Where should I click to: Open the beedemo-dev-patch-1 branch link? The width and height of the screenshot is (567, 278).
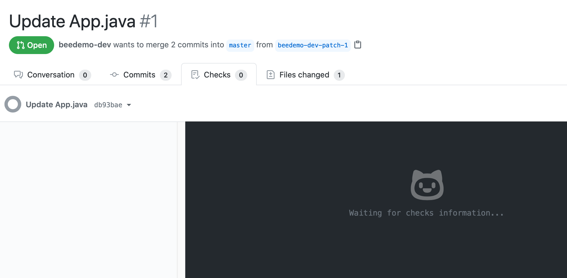point(313,45)
